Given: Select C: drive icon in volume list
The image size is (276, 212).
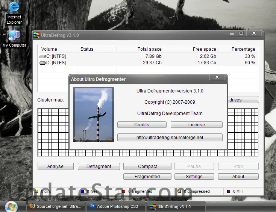Looking at the screenshot, I should pos(42,56).
